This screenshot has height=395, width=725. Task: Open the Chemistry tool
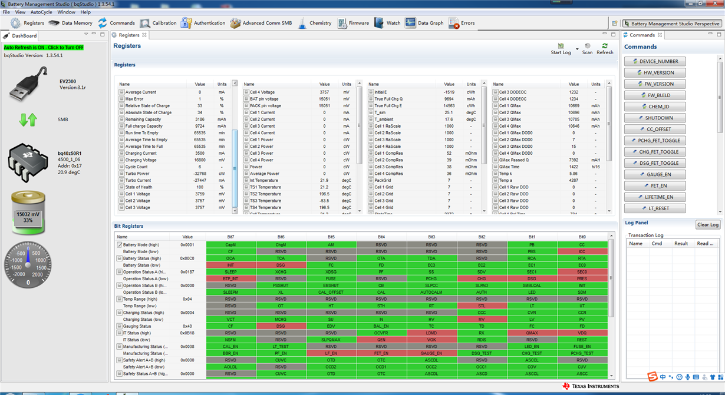[x=314, y=23]
